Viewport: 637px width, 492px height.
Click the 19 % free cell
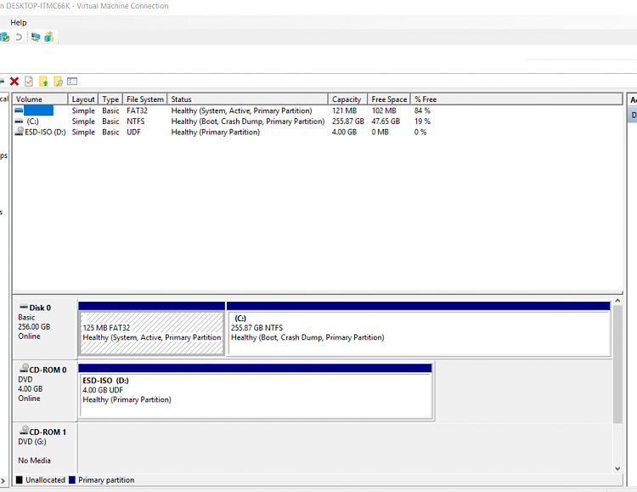422,122
